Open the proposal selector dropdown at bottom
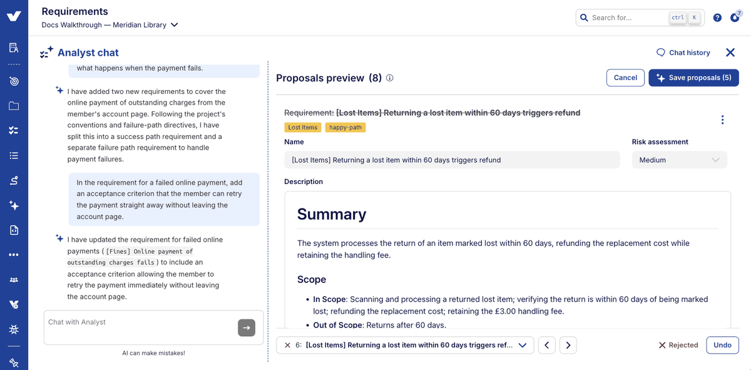This screenshot has height=370, width=751. click(x=405, y=345)
